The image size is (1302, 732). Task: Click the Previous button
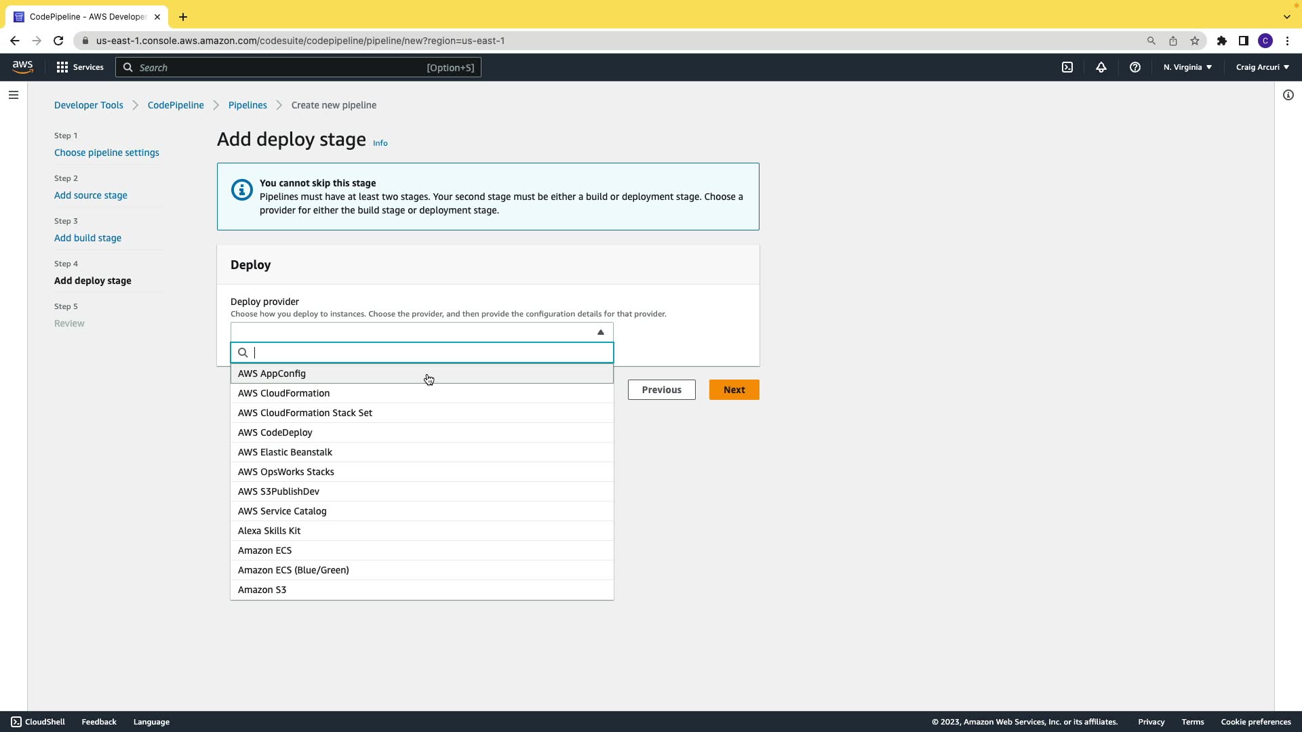661,390
